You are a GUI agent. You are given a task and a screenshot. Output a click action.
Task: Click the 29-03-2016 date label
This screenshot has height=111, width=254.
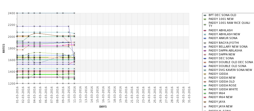(178, 95)
